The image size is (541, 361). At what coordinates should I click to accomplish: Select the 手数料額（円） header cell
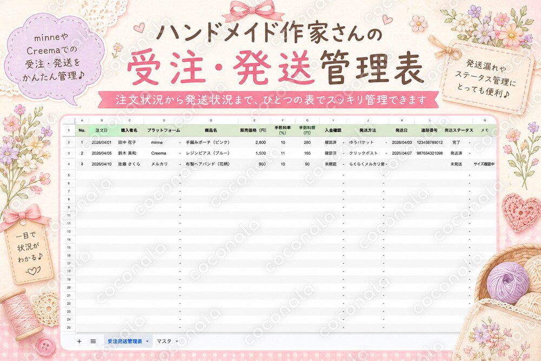tap(307, 130)
